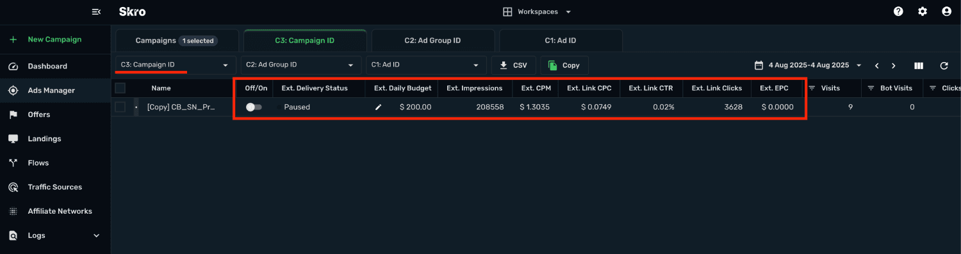Go to Landings in the sidebar
Viewport: 961px width, 254px height.
click(55, 139)
